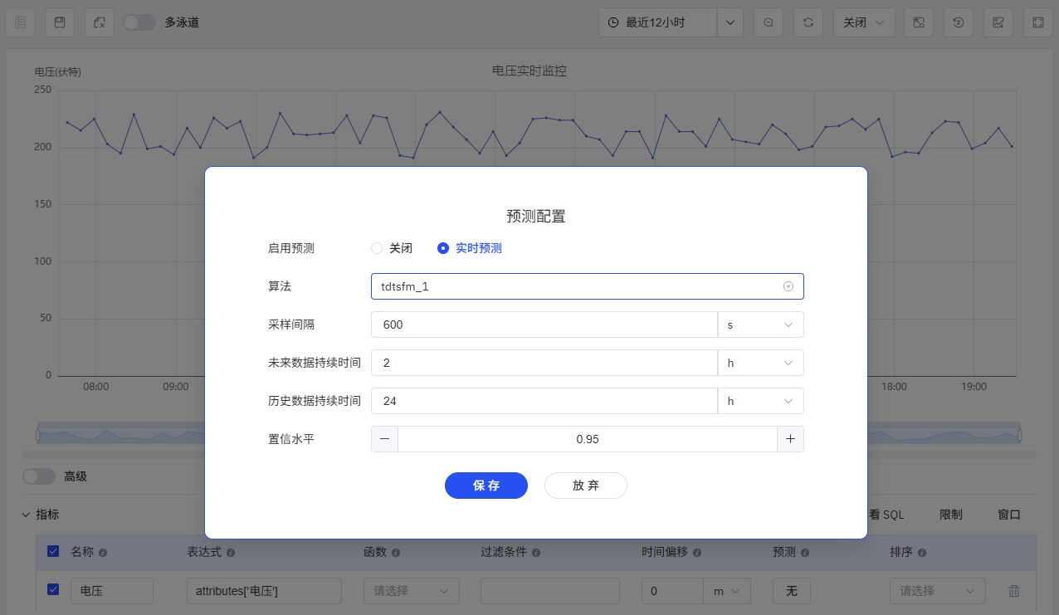Open the 排序 selection dropdown
1059x615 pixels.
coord(937,591)
